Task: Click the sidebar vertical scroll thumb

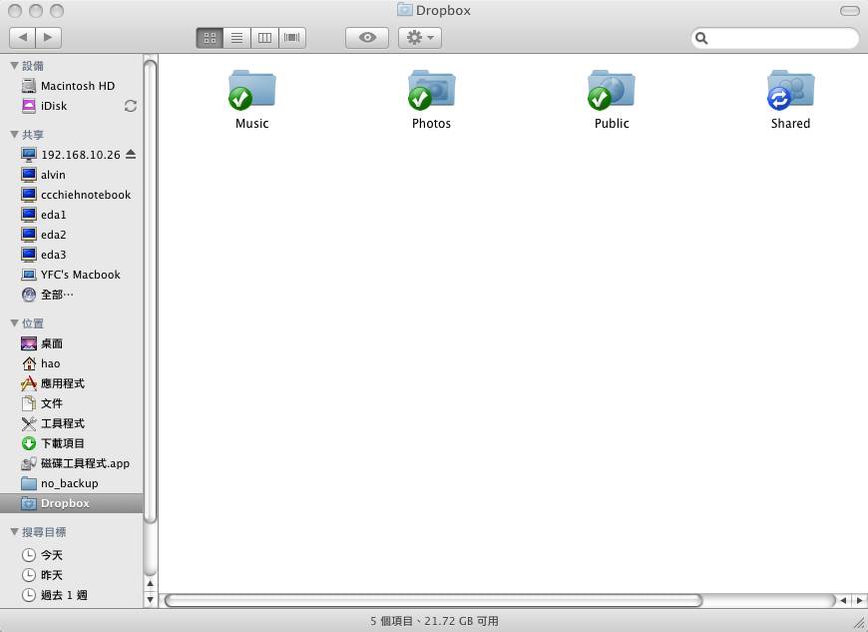Action: (x=150, y=291)
